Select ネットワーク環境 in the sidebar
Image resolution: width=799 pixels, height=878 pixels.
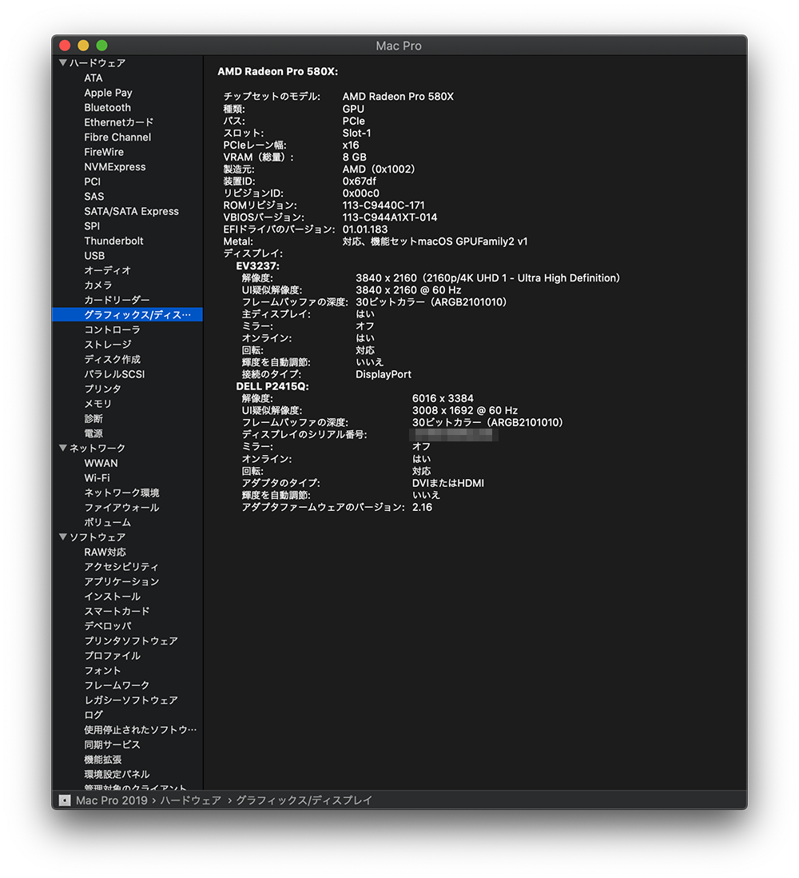pyautogui.click(x=121, y=493)
